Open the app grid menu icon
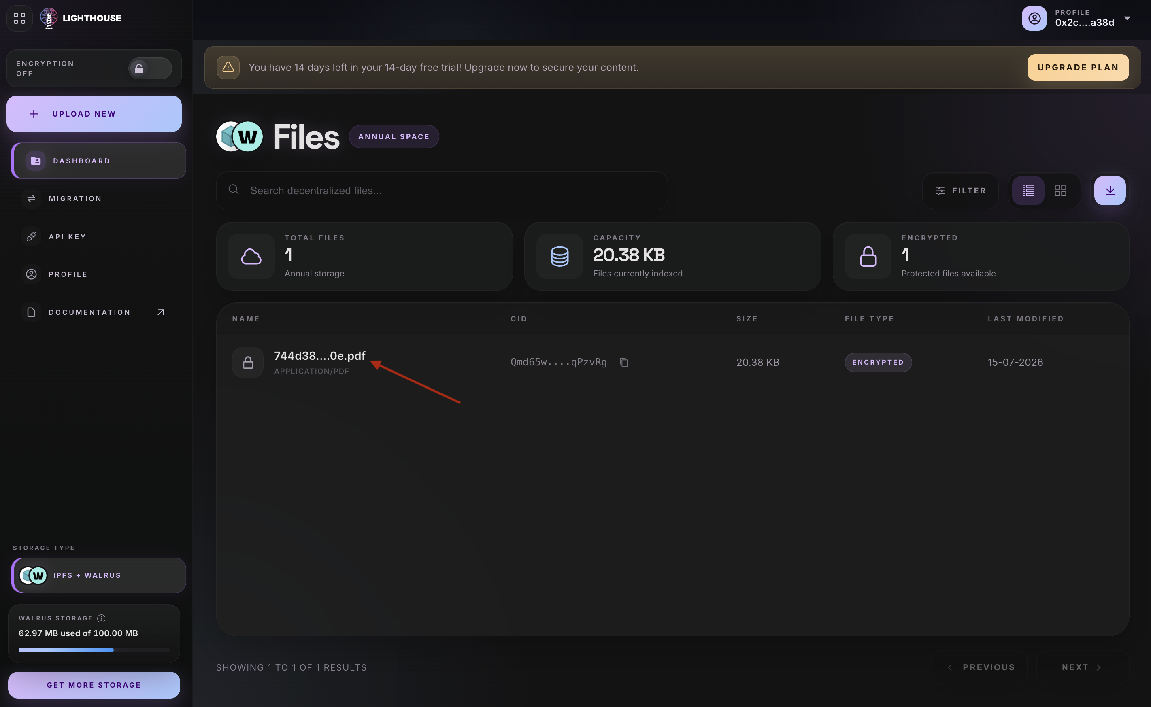The image size is (1151, 707). [x=19, y=18]
